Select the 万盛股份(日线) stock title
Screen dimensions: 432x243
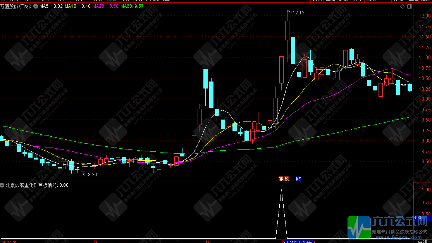pos(16,7)
